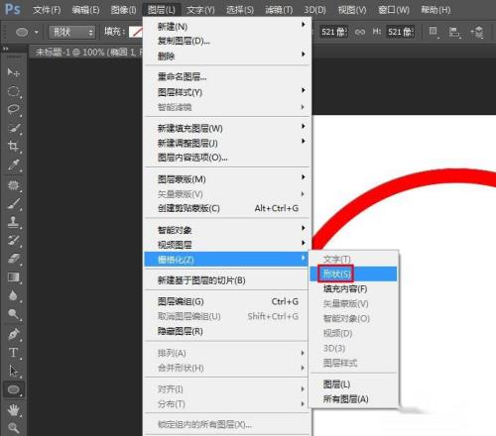Select the Horizontal Type tool

point(13,353)
